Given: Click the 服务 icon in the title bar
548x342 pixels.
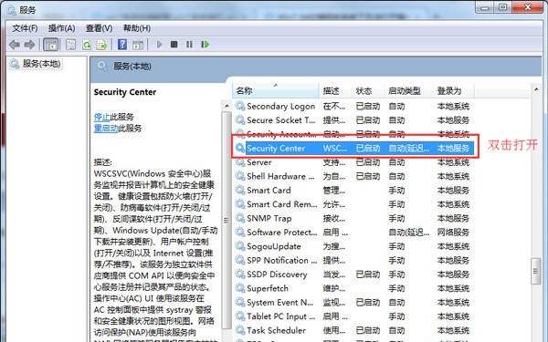Looking at the screenshot, I should (11, 10).
